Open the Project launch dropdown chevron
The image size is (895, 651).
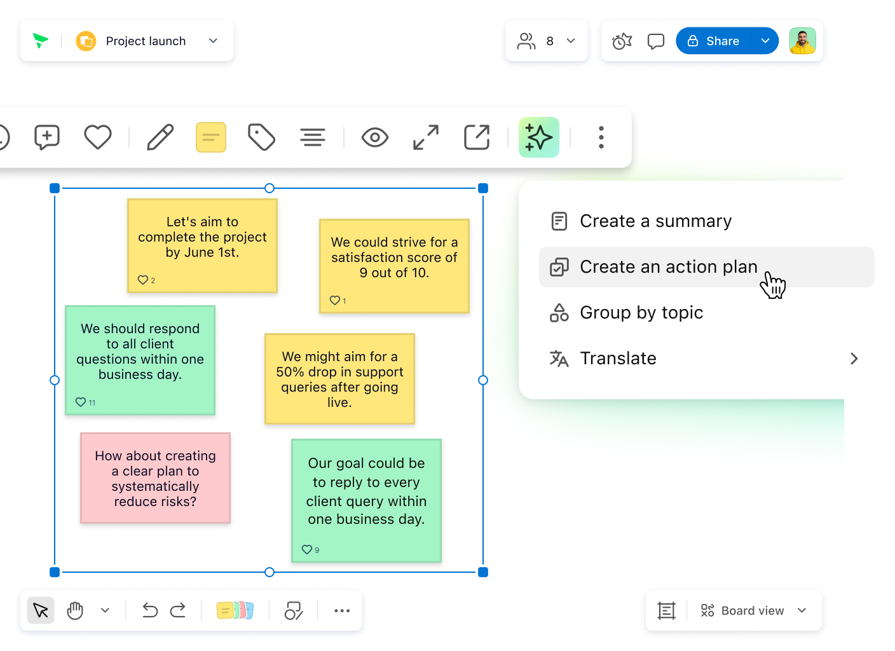(x=213, y=41)
